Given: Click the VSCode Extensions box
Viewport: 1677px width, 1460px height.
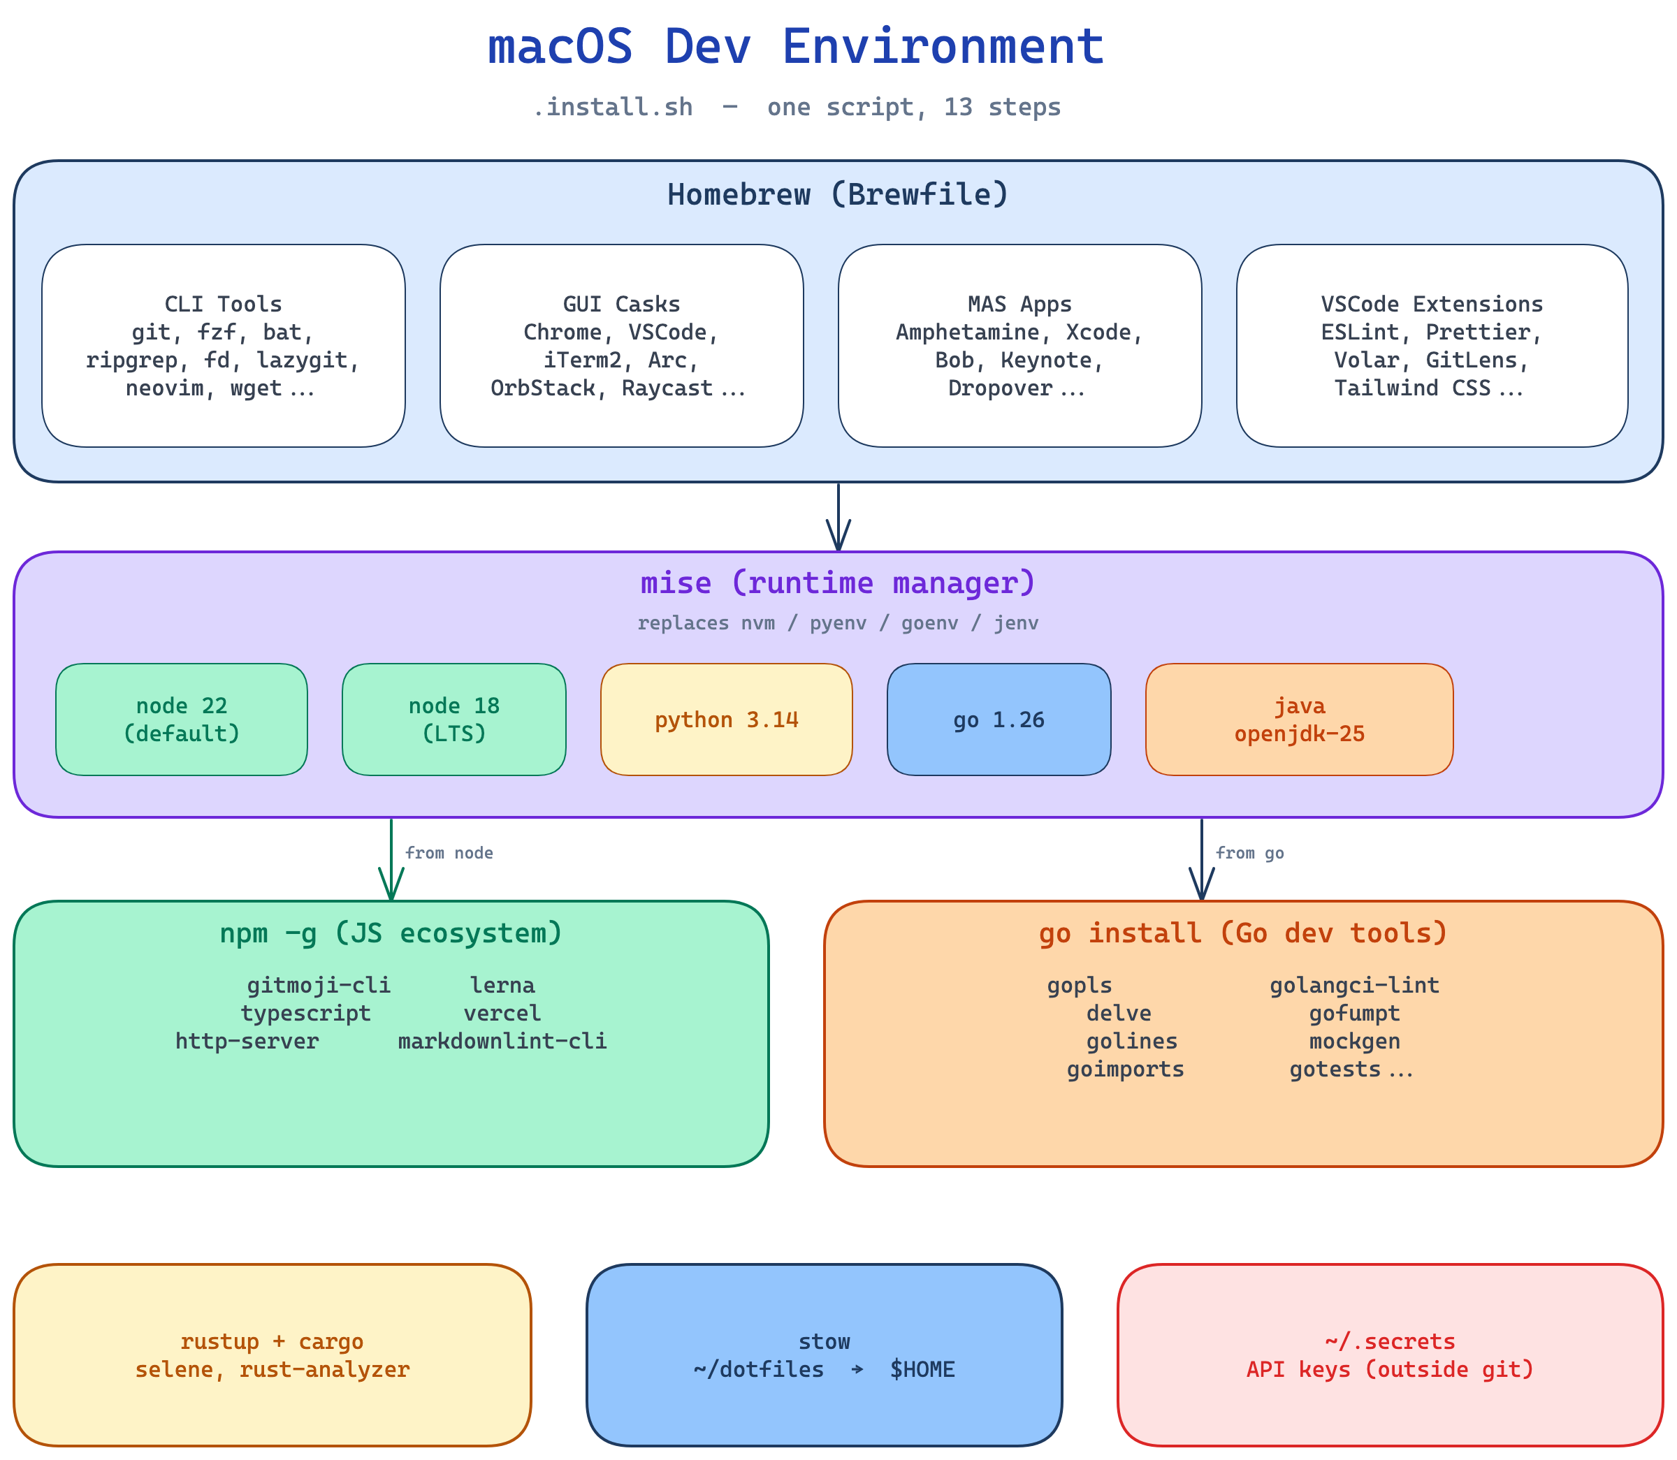Looking at the screenshot, I should point(1432,346).
